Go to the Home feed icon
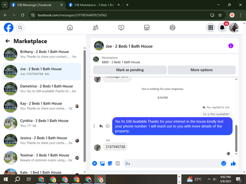 (x=70, y=27)
